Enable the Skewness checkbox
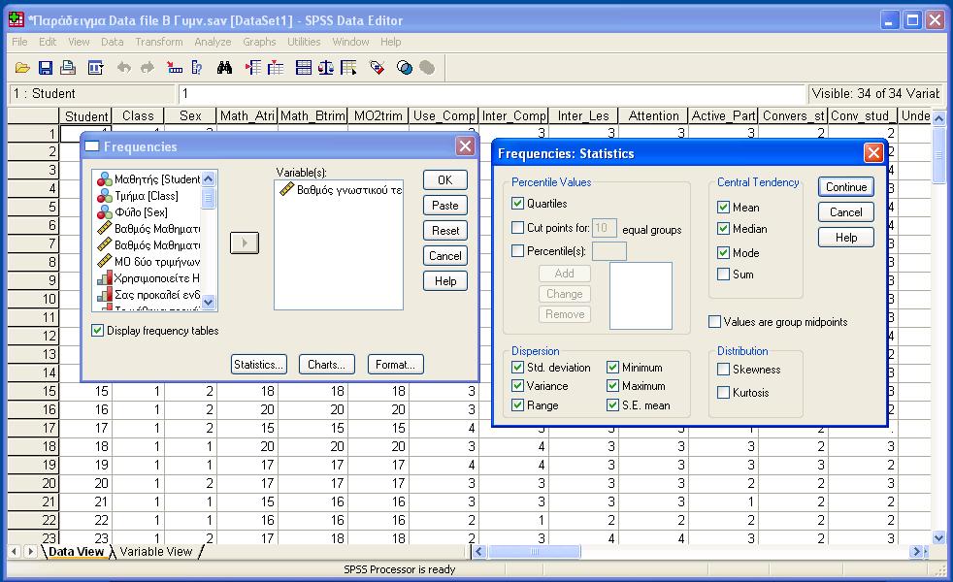Image resolution: width=953 pixels, height=582 pixels. (x=723, y=369)
